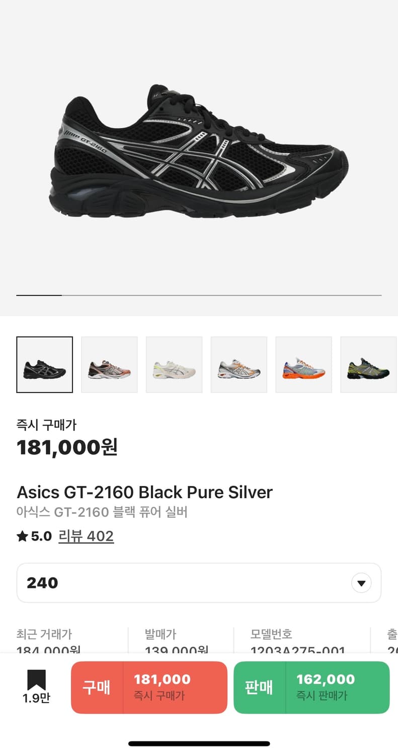This screenshot has width=398, height=754.
Task: Tap the green 판매 sell button
Action: click(x=259, y=688)
